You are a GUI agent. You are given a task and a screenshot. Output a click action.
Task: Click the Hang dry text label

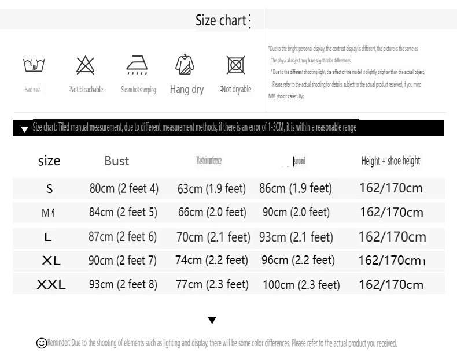187,90
